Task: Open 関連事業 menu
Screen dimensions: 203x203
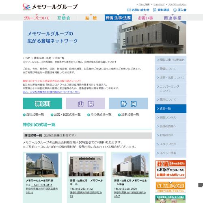Action: 173,18
